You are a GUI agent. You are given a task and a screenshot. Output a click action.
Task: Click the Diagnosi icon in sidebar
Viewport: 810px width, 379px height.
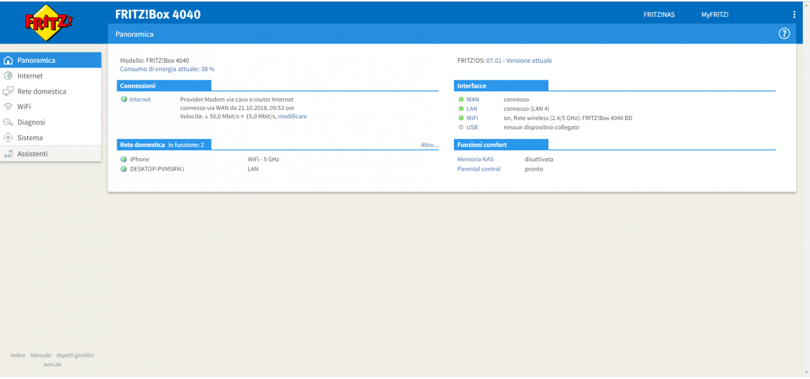pos(8,123)
